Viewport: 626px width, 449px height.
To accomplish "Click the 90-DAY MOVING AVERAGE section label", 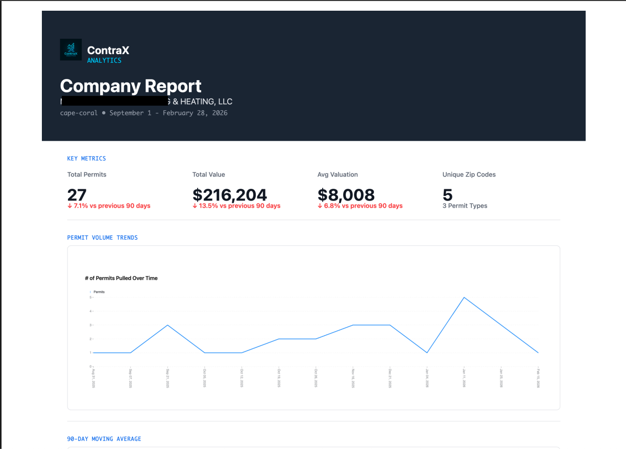I will coord(104,439).
